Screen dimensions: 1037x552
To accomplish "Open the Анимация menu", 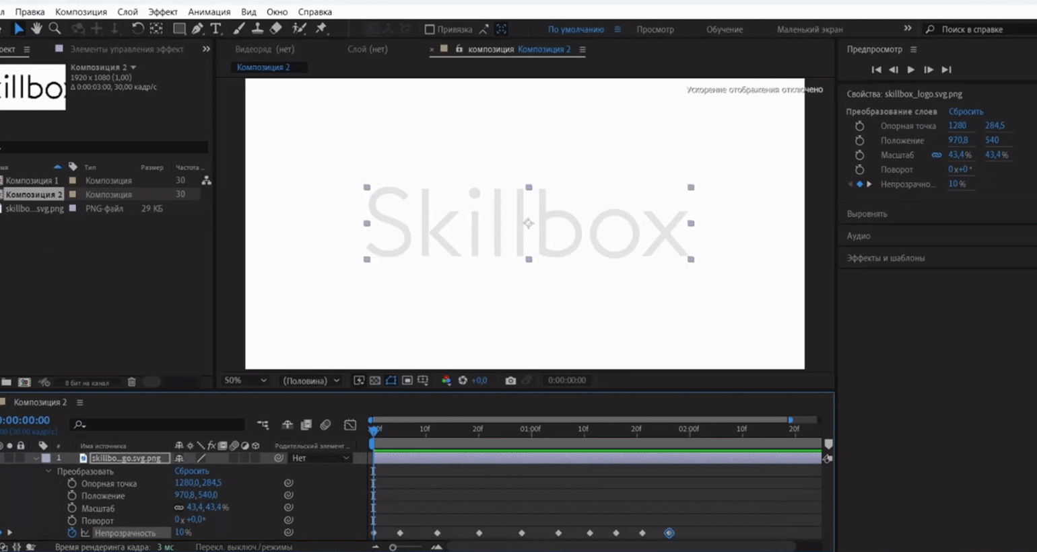I will pyautogui.click(x=209, y=11).
